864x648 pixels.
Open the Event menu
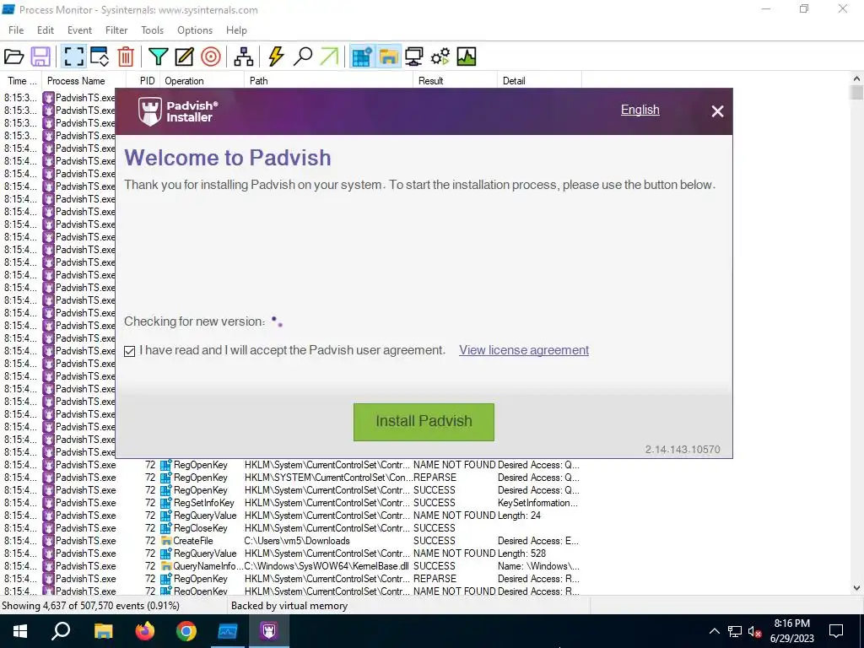click(x=79, y=30)
